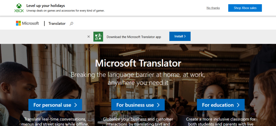Click Download the Microsoft Translator app text
The image size is (276, 126).
click(134, 37)
